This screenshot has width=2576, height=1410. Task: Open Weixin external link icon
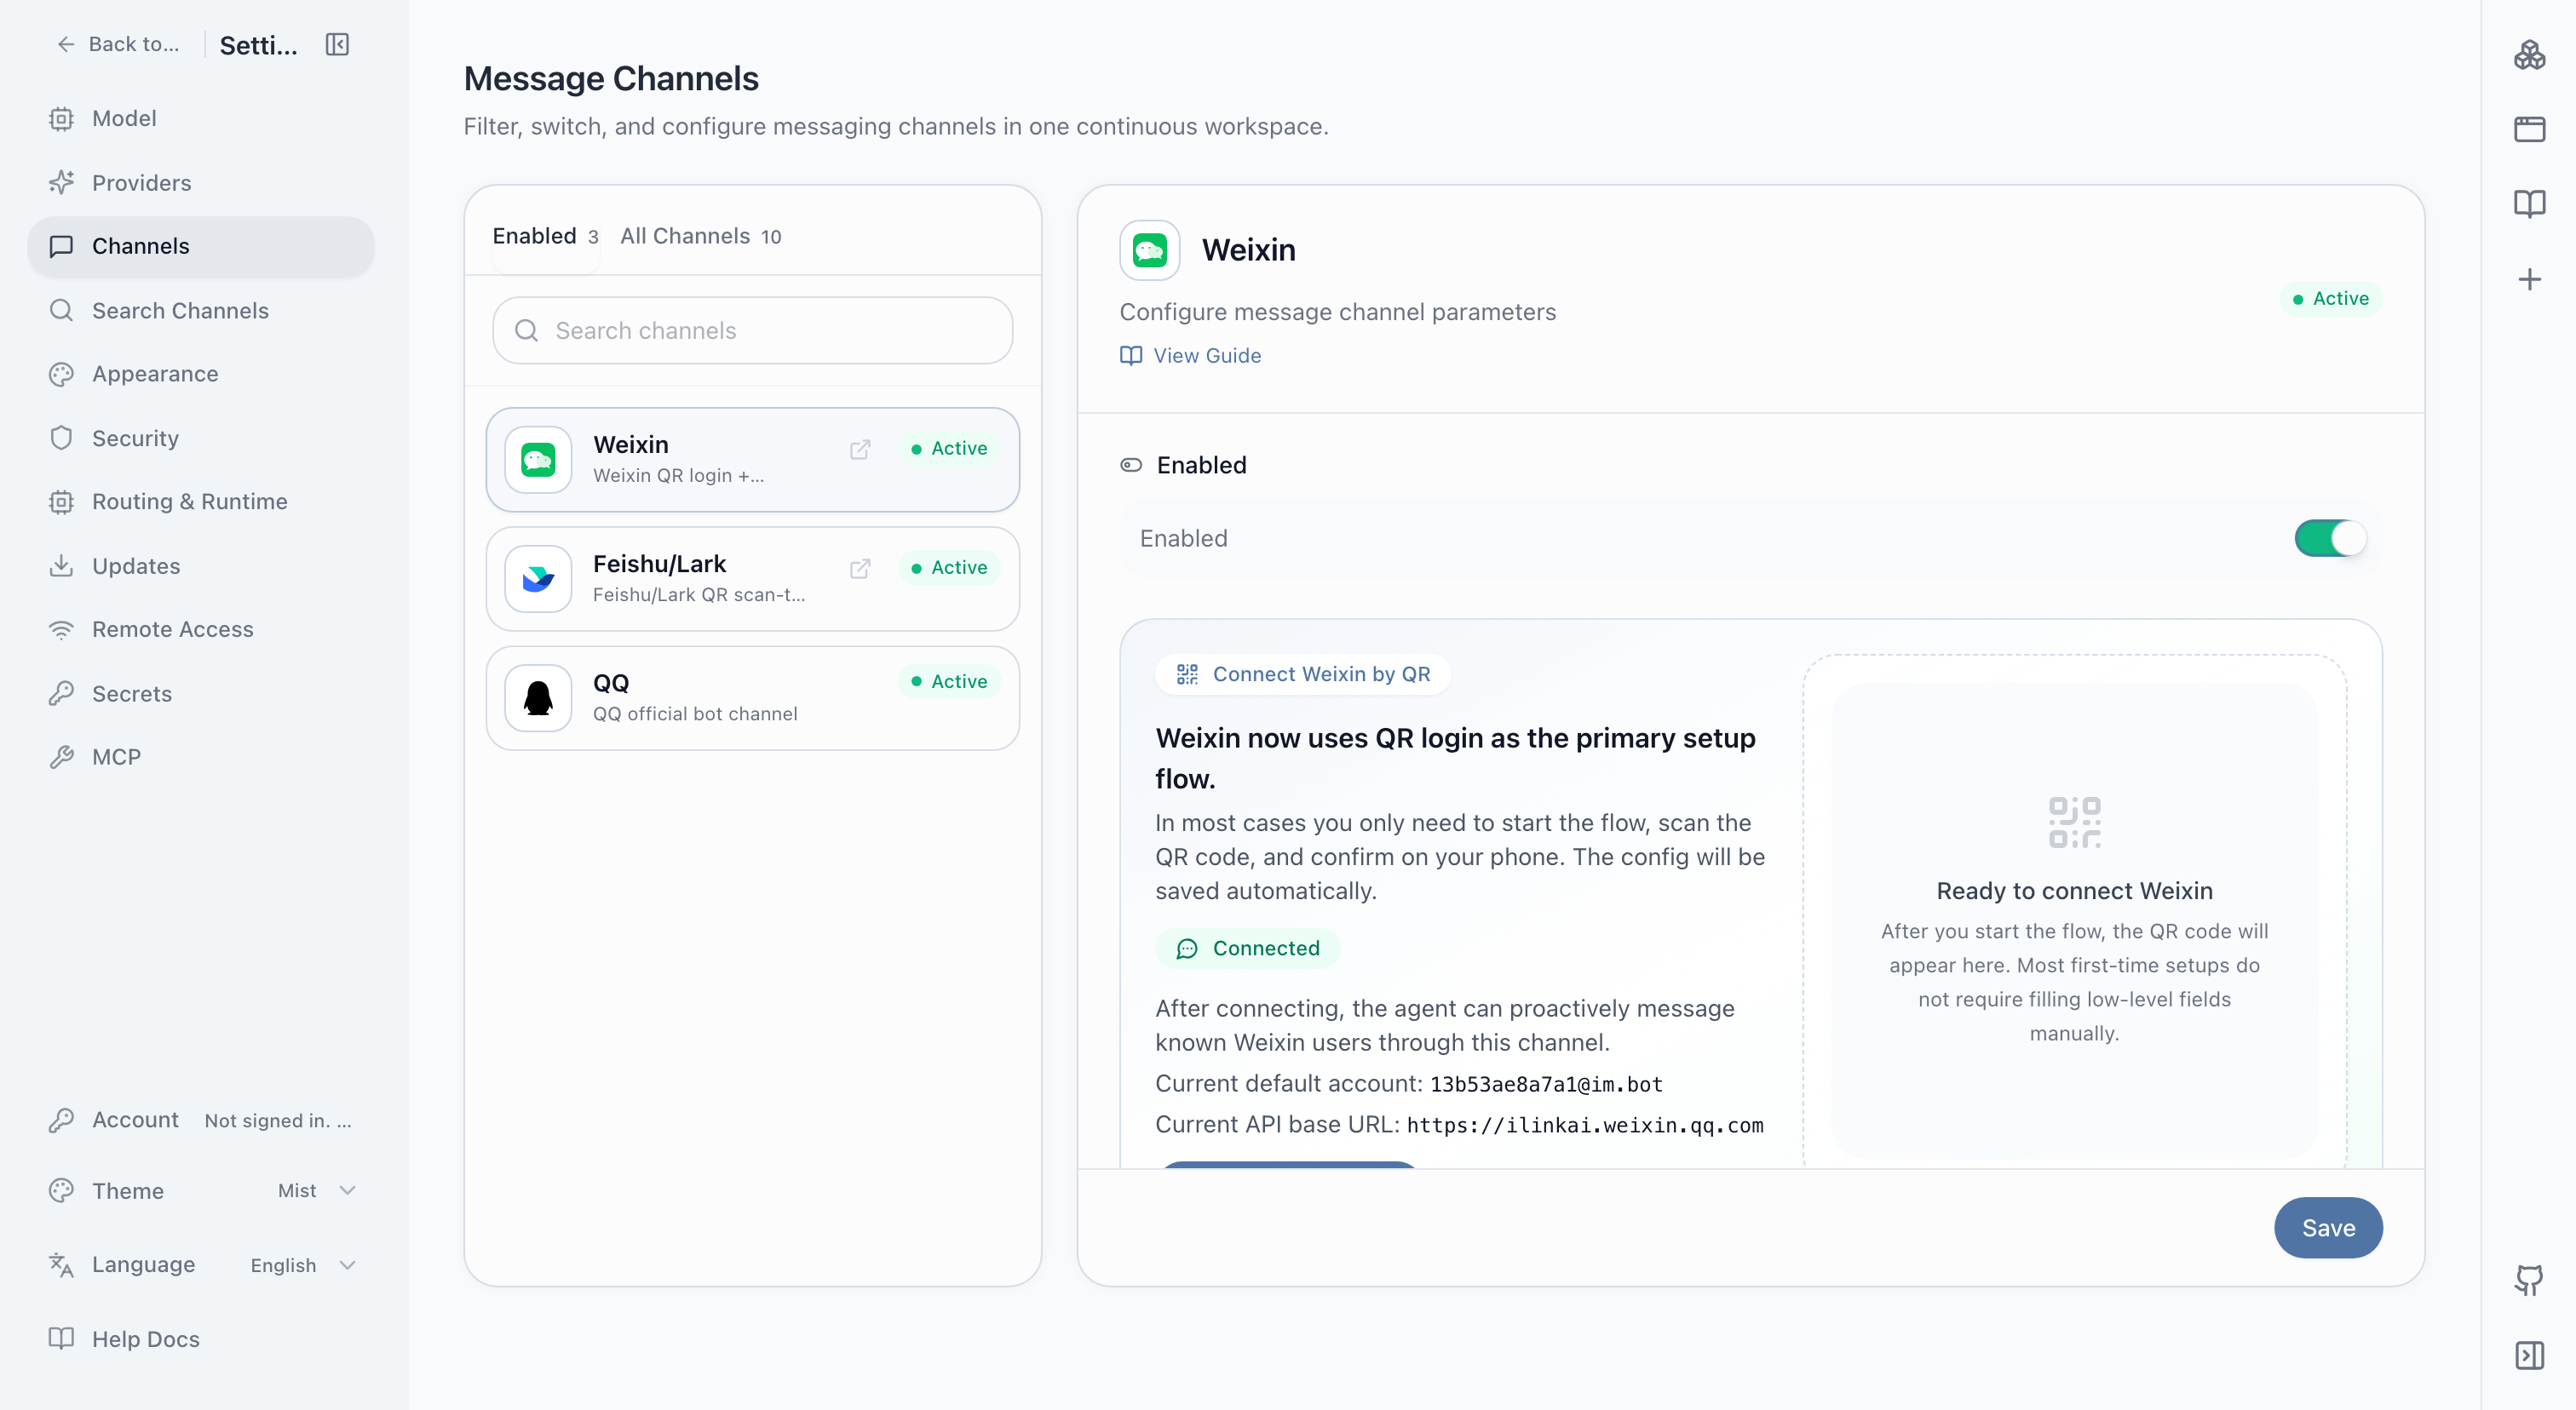click(860, 449)
